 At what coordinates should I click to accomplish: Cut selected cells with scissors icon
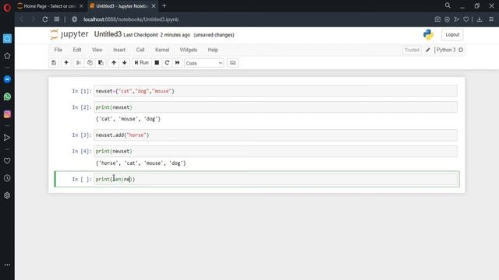(x=78, y=63)
